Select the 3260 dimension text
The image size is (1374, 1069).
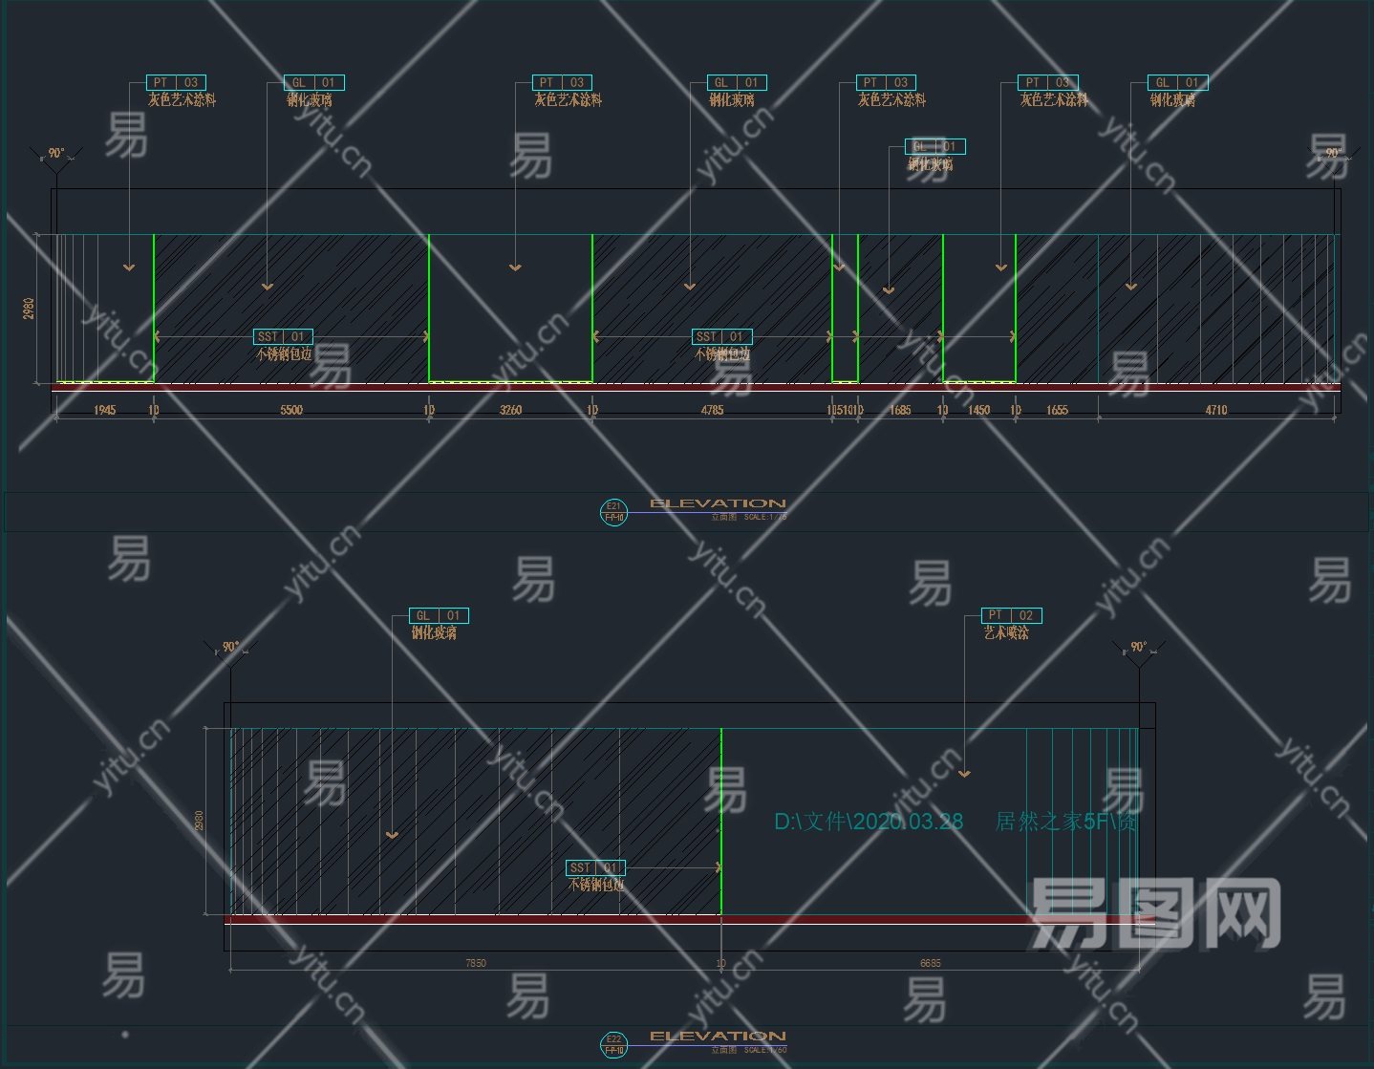pyautogui.click(x=511, y=410)
